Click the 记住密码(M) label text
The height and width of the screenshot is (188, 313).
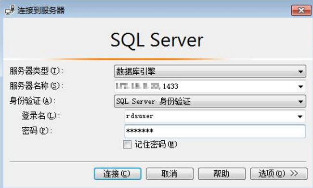[x=156, y=145]
